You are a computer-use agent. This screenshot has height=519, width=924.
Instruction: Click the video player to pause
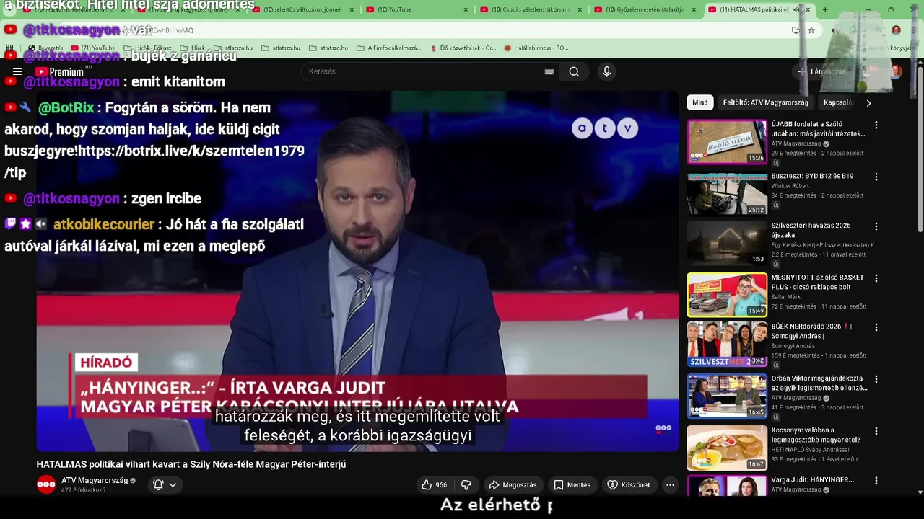click(x=357, y=271)
